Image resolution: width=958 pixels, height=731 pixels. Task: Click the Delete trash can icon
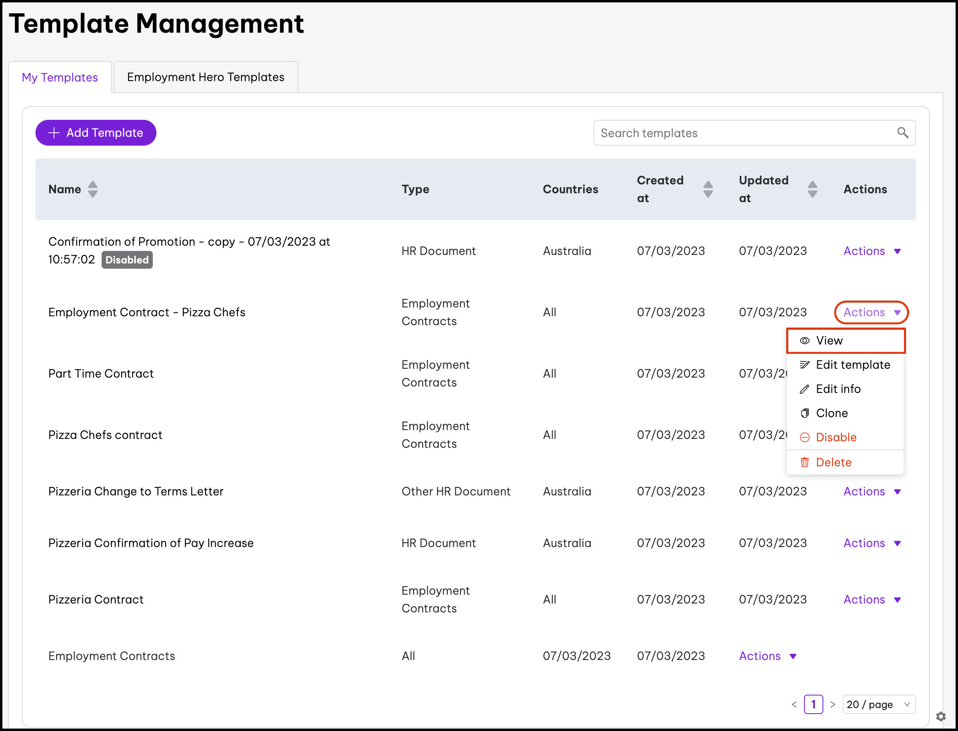[x=804, y=462]
